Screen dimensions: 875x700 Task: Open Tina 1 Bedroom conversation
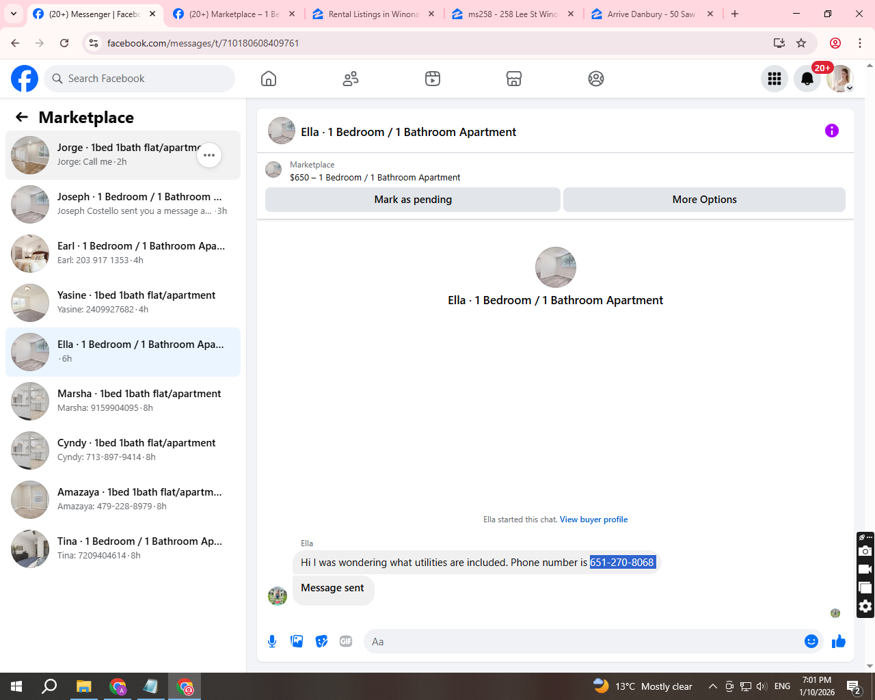[x=123, y=549]
